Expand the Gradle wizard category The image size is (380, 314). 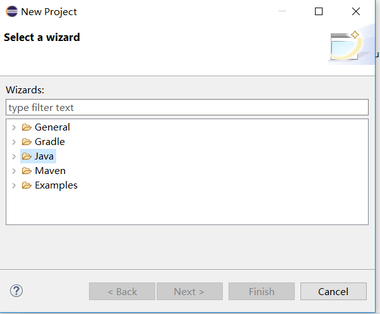click(x=14, y=142)
